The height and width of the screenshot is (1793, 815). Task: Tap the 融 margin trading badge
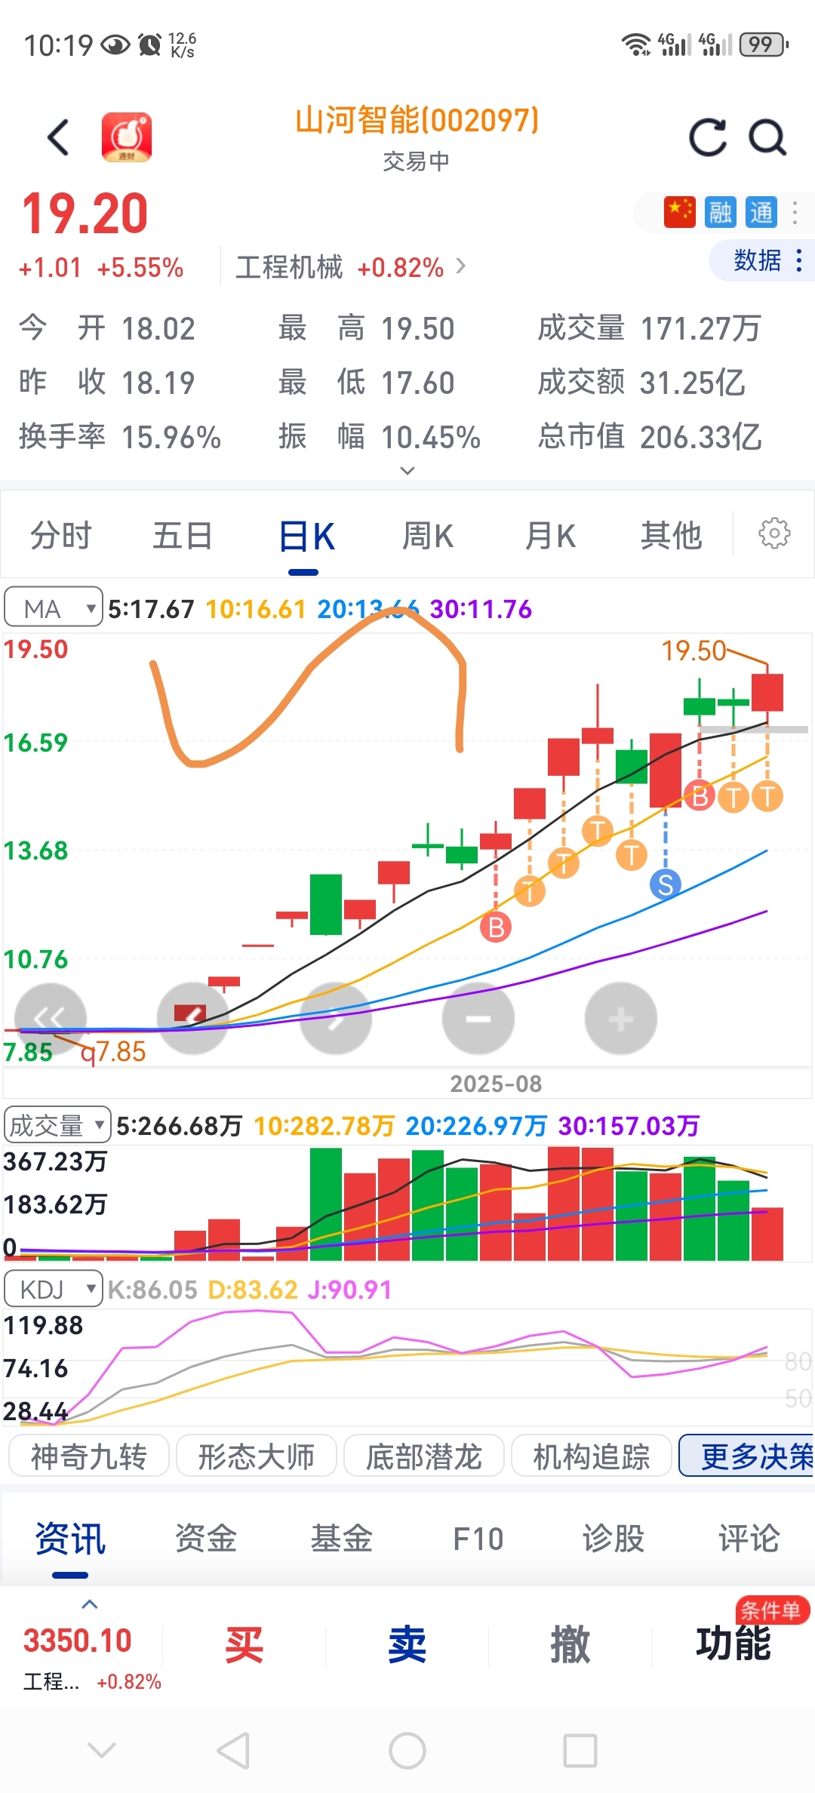(x=720, y=212)
